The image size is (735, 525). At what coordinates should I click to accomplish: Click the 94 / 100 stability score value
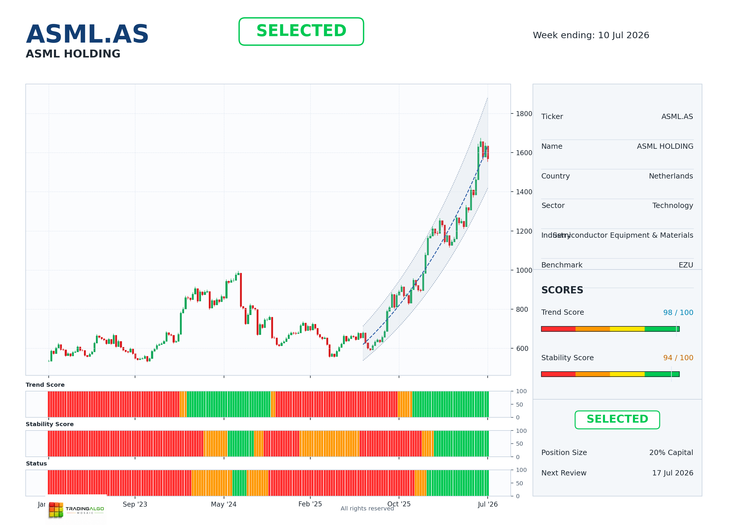pos(678,358)
